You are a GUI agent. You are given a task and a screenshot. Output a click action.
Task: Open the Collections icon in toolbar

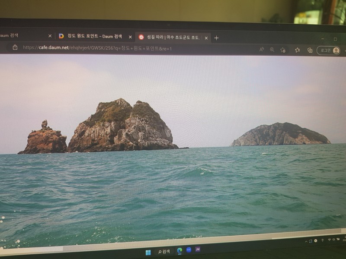(310, 50)
